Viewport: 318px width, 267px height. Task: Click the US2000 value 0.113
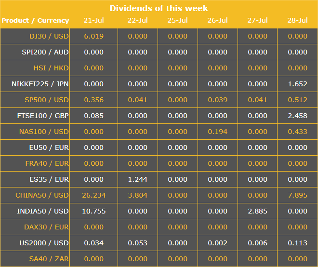coord(297,243)
